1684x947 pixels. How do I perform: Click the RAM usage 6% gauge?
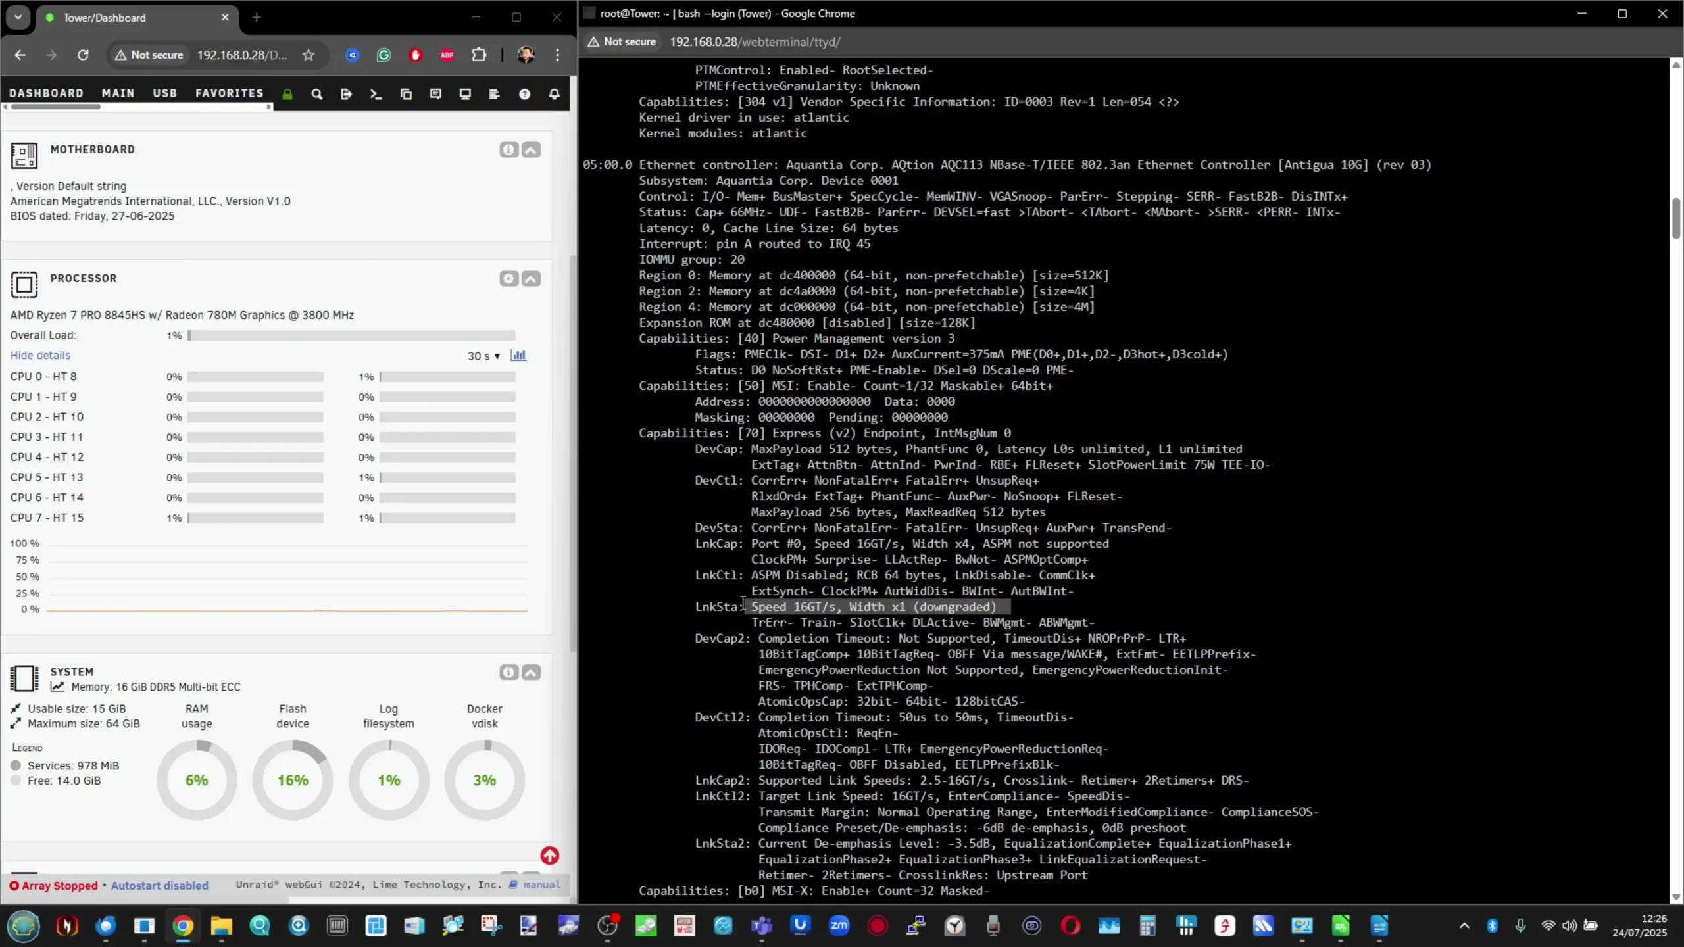point(197,780)
